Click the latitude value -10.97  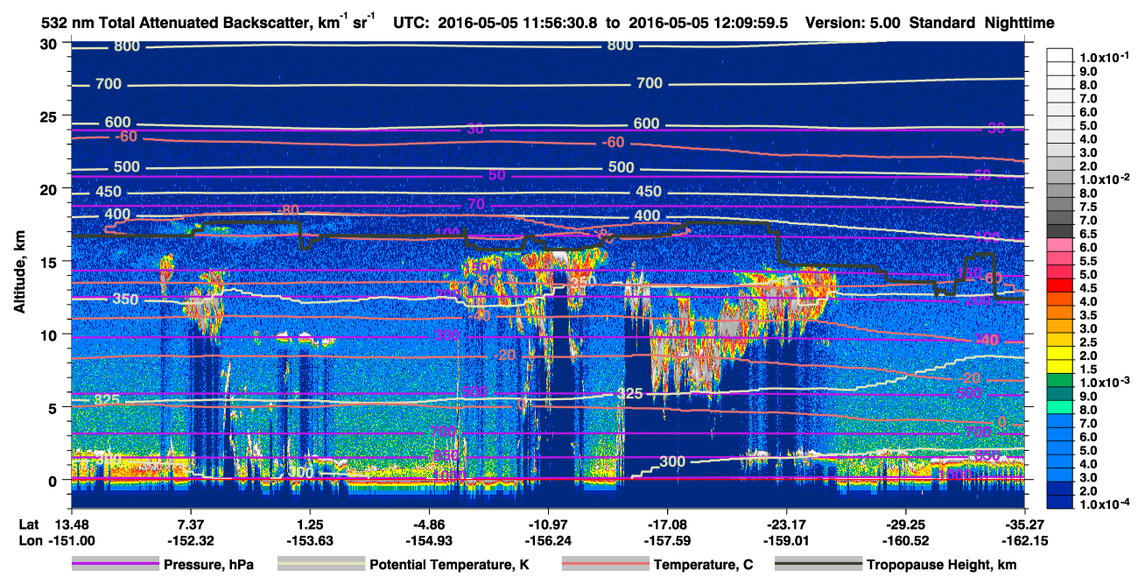click(547, 526)
